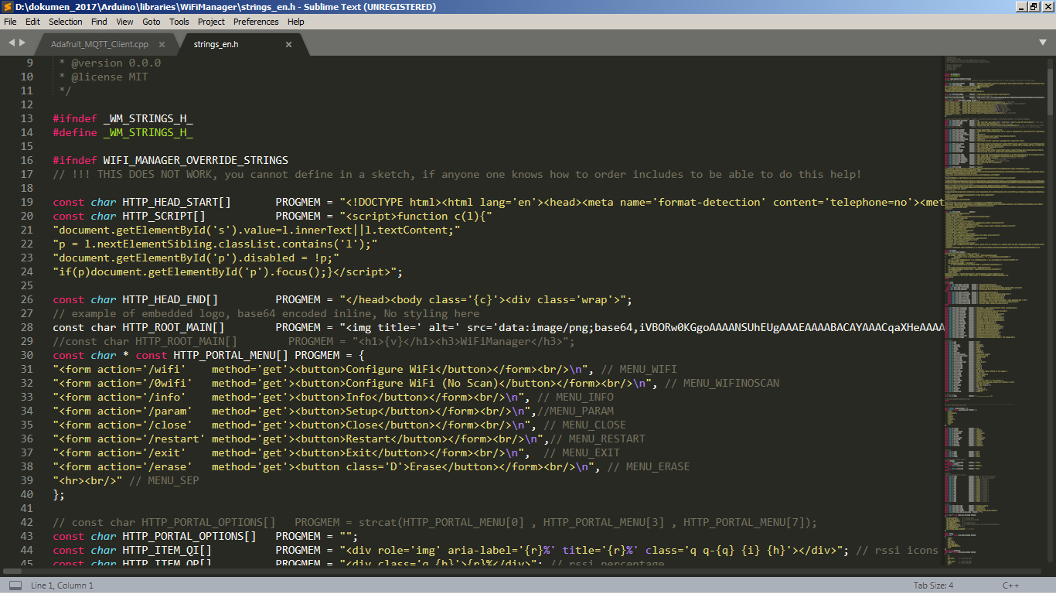The height and width of the screenshot is (594, 1056).
Task: Open the Project menu
Action: (212, 22)
